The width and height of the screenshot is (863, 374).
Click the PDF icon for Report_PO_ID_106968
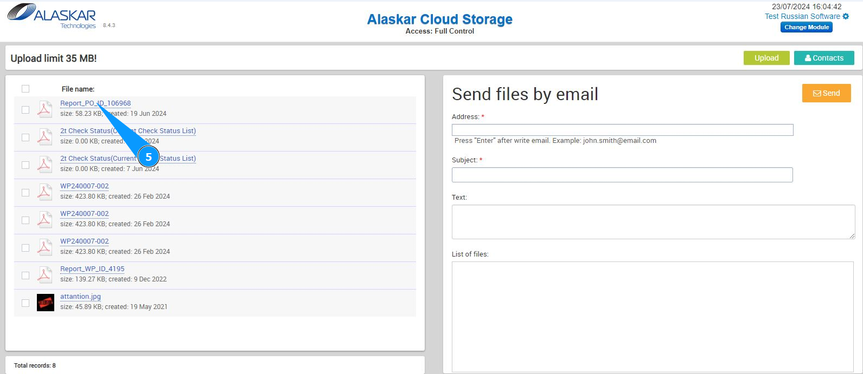pos(44,109)
